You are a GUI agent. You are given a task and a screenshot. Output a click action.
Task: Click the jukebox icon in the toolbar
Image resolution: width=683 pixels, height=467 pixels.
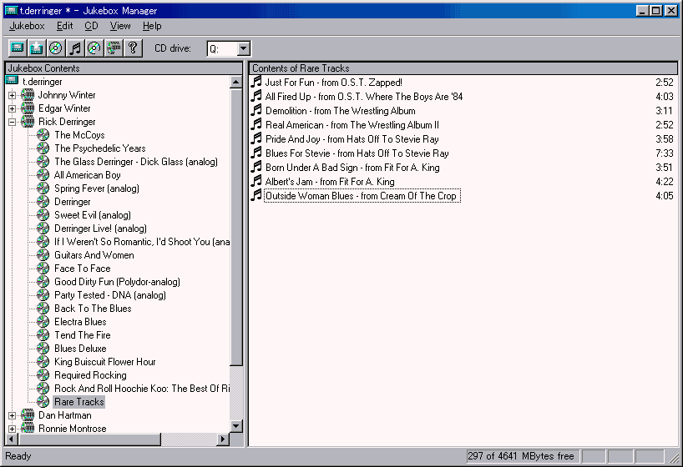pyautogui.click(x=17, y=48)
